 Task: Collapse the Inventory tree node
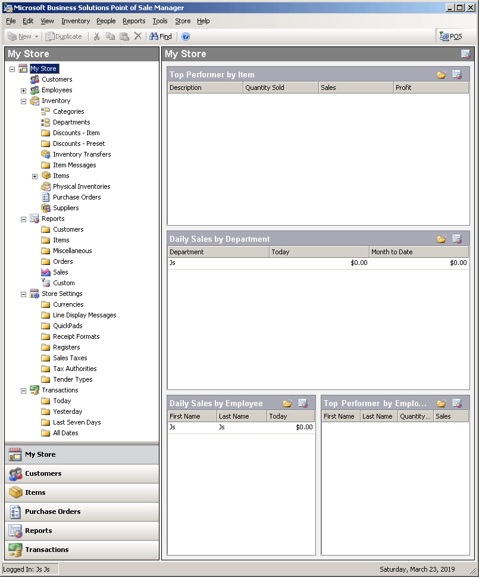click(x=24, y=101)
